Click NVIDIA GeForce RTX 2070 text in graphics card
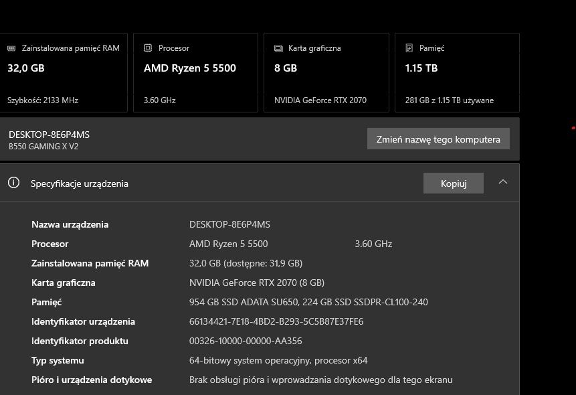The width and height of the screenshot is (576, 395). [x=320, y=100]
